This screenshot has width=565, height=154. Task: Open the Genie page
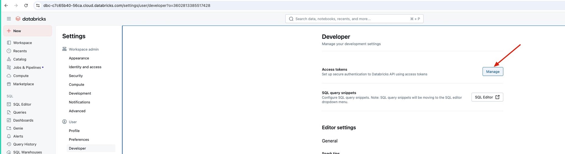coord(18,128)
